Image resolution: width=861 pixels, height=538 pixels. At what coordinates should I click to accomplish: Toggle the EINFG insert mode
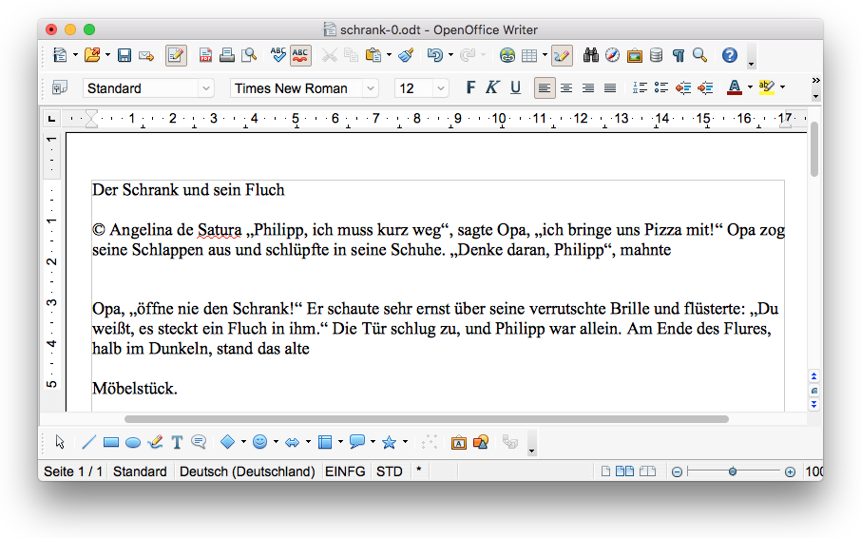(345, 471)
